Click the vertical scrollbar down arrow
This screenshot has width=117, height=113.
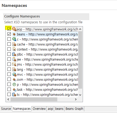point(80,95)
